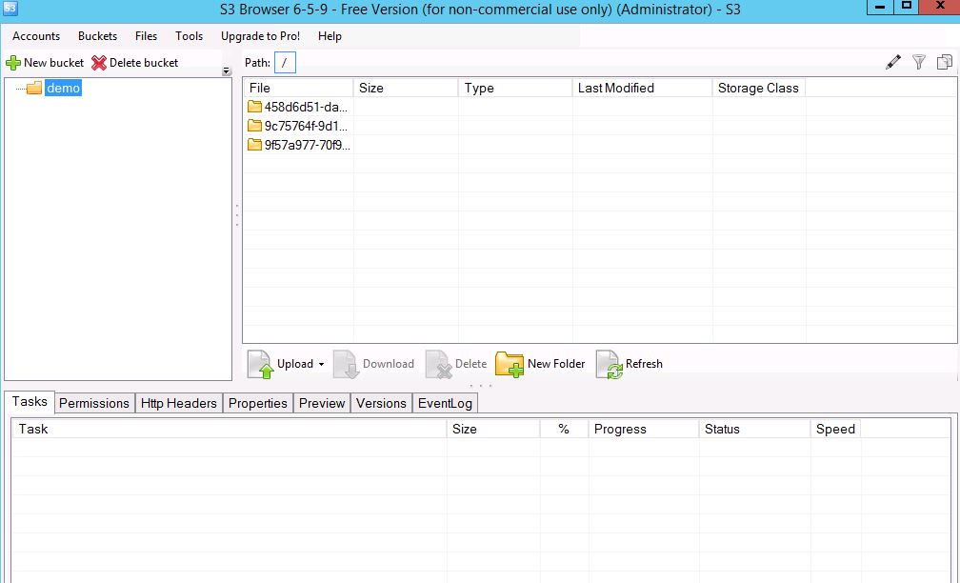Select the 9f57a977-70f9... folder name
Image resolution: width=960 pixels, height=583 pixels.
pos(307,145)
